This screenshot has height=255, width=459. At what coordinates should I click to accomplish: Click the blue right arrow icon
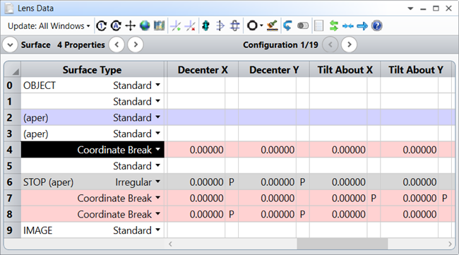(x=362, y=26)
